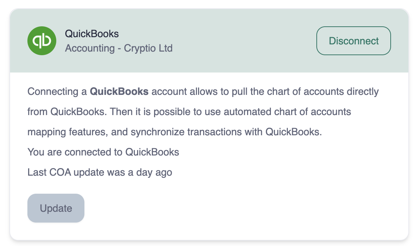The height and width of the screenshot is (246, 417).
Task: Click the QuickBooks heading title
Action: (92, 34)
